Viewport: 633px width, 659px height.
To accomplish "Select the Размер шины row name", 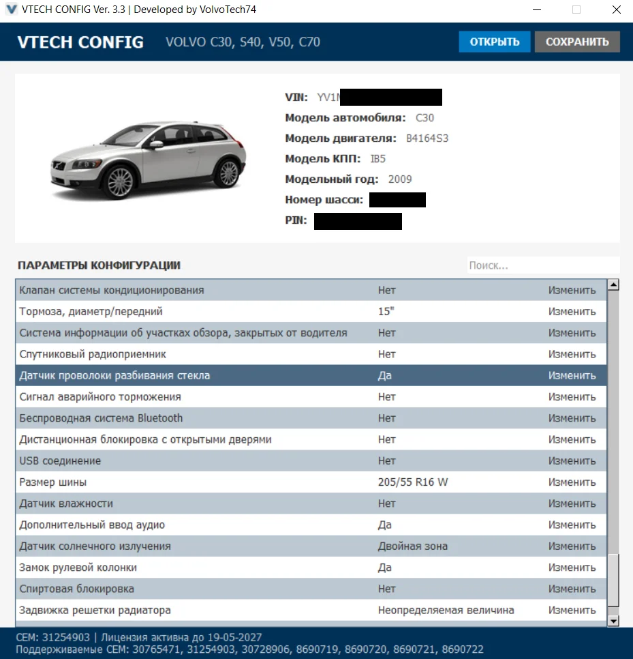I will [x=53, y=482].
